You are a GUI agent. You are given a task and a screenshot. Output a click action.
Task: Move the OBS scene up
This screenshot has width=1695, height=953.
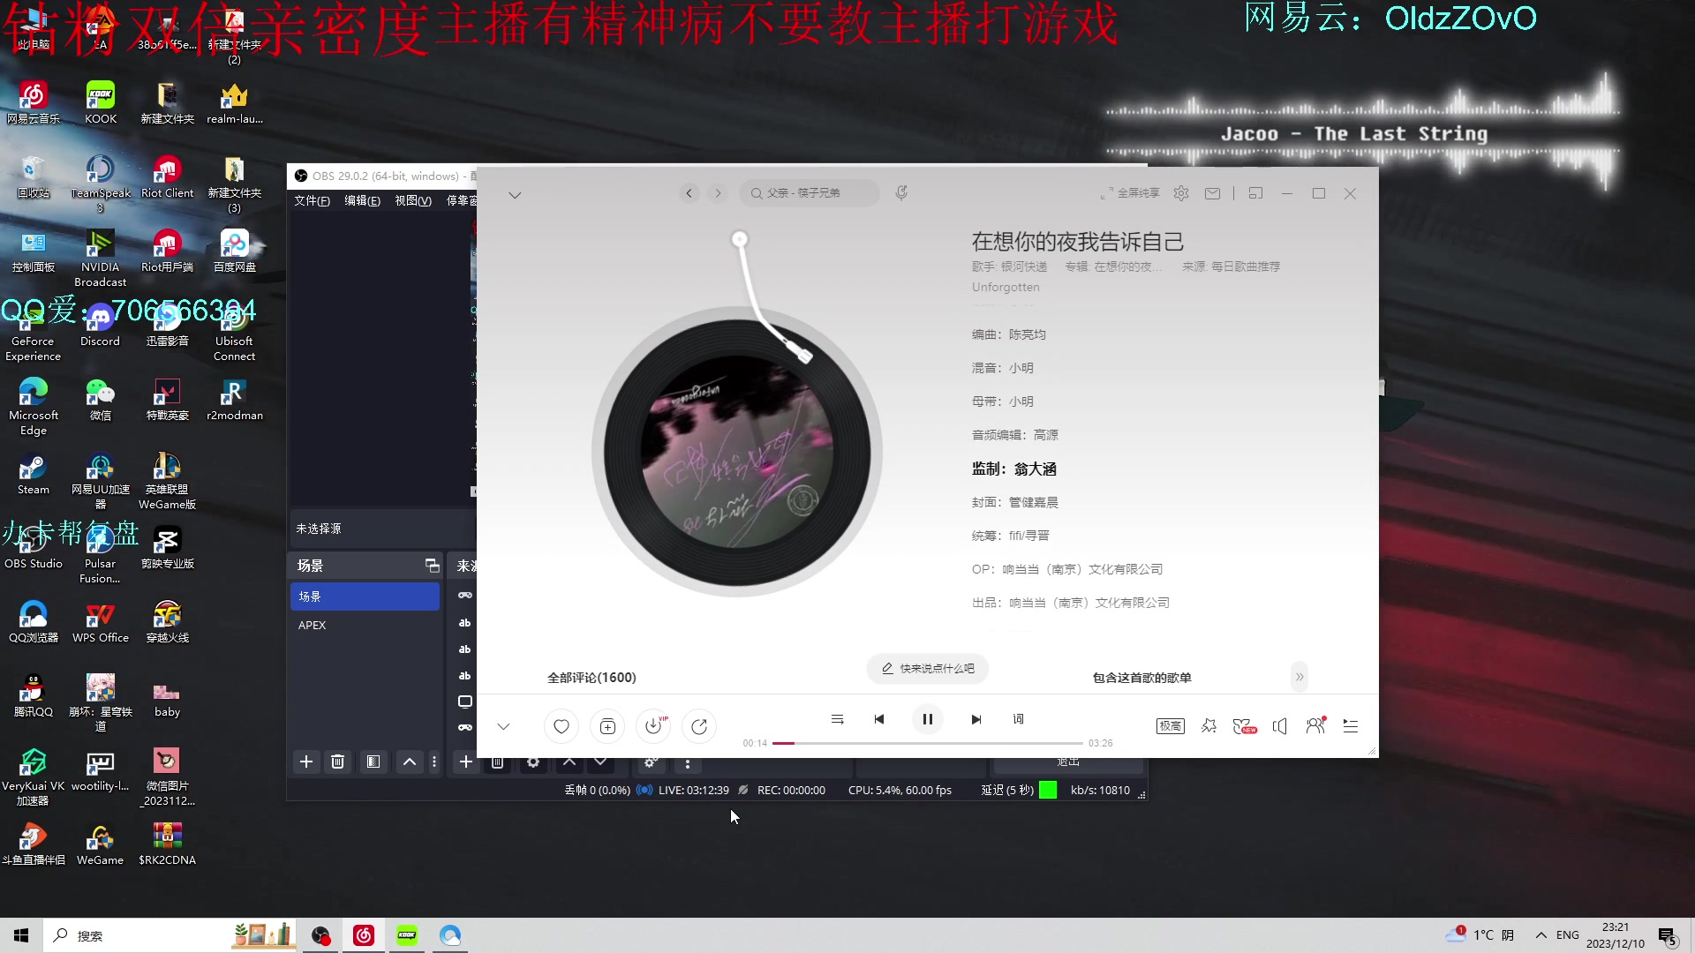point(410,762)
